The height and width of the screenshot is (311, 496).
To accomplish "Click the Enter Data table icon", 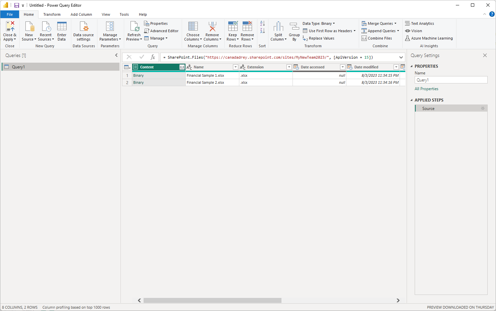I will (x=62, y=26).
